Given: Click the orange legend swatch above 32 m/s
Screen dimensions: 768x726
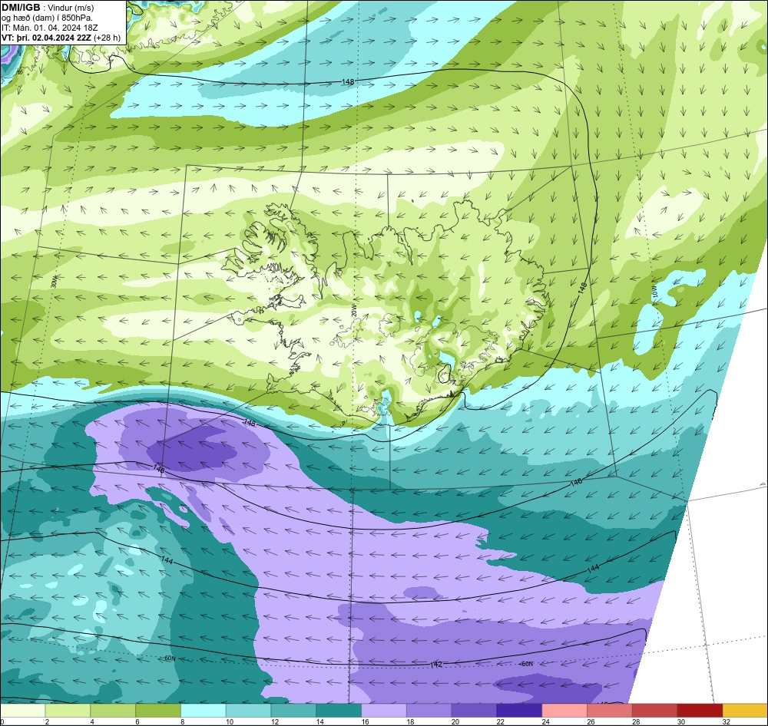Looking at the screenshot, I should [x=746, y=711].
